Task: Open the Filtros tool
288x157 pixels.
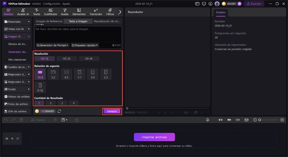Action: coord(110,12)
